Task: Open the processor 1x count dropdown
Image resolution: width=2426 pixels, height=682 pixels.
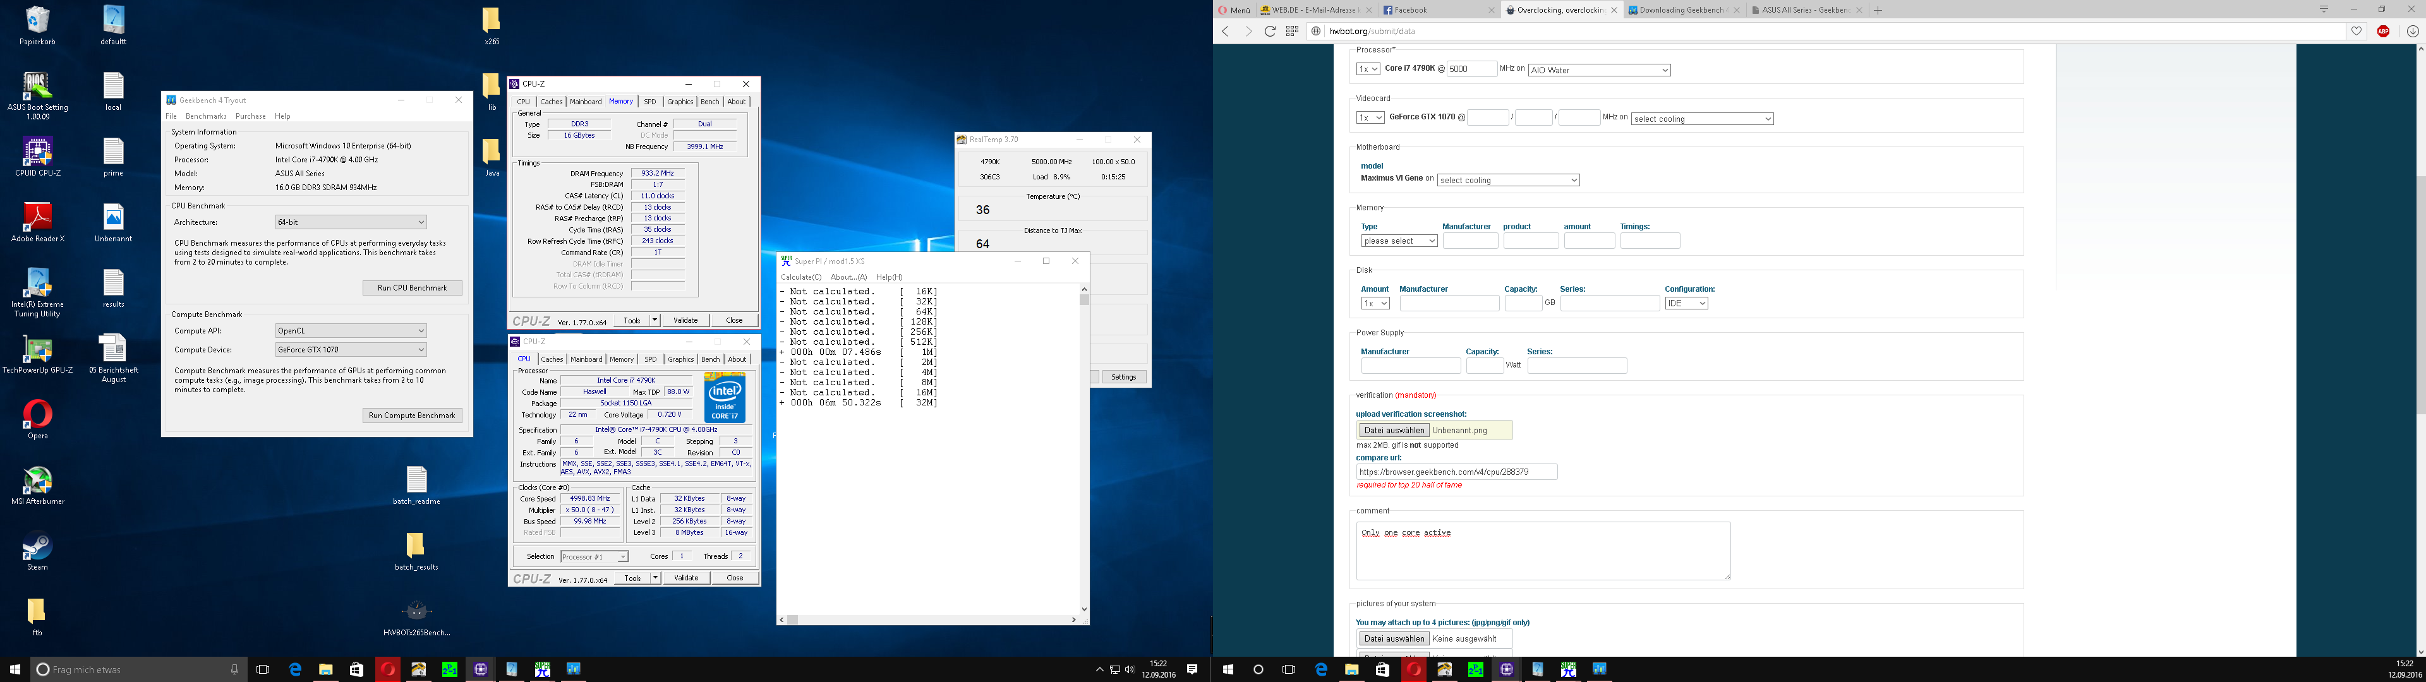Action: coord(1367,69)
